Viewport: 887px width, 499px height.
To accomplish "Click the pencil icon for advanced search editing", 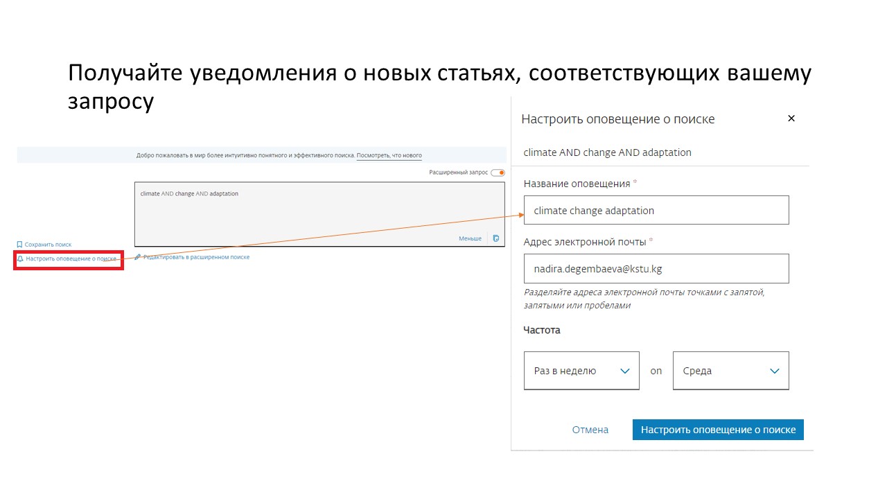I will tap(138, 257).
